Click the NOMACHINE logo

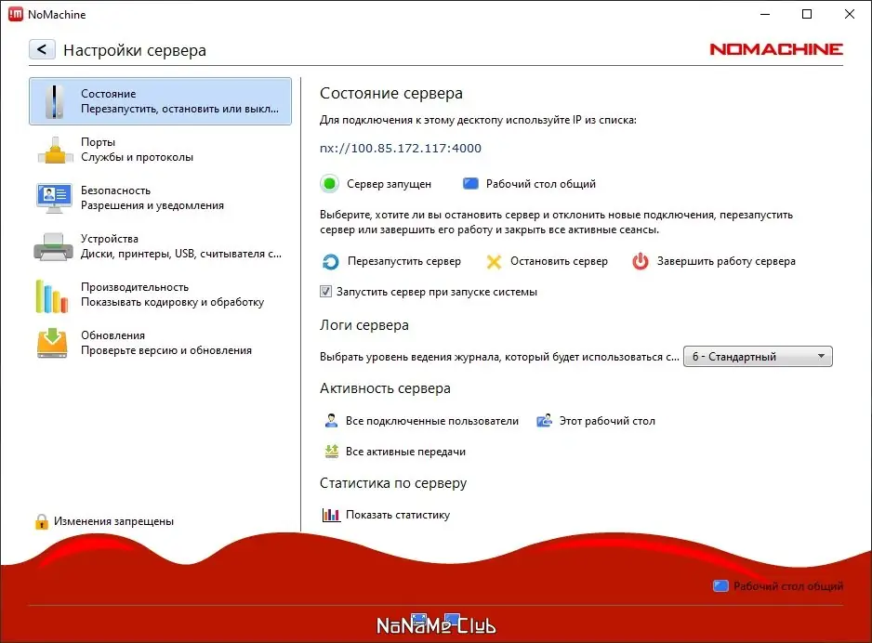pos(776,49)
